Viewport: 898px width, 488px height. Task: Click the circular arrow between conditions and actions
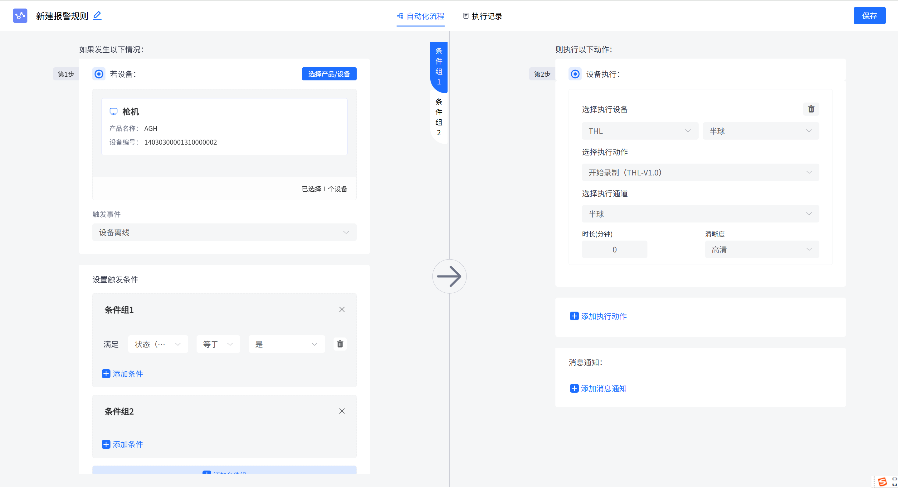tap(449, 276)
